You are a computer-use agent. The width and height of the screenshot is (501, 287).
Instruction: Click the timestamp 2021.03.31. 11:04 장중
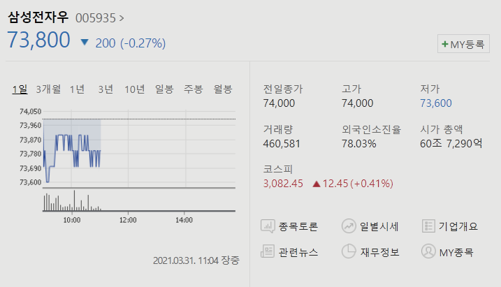point(196,260)
